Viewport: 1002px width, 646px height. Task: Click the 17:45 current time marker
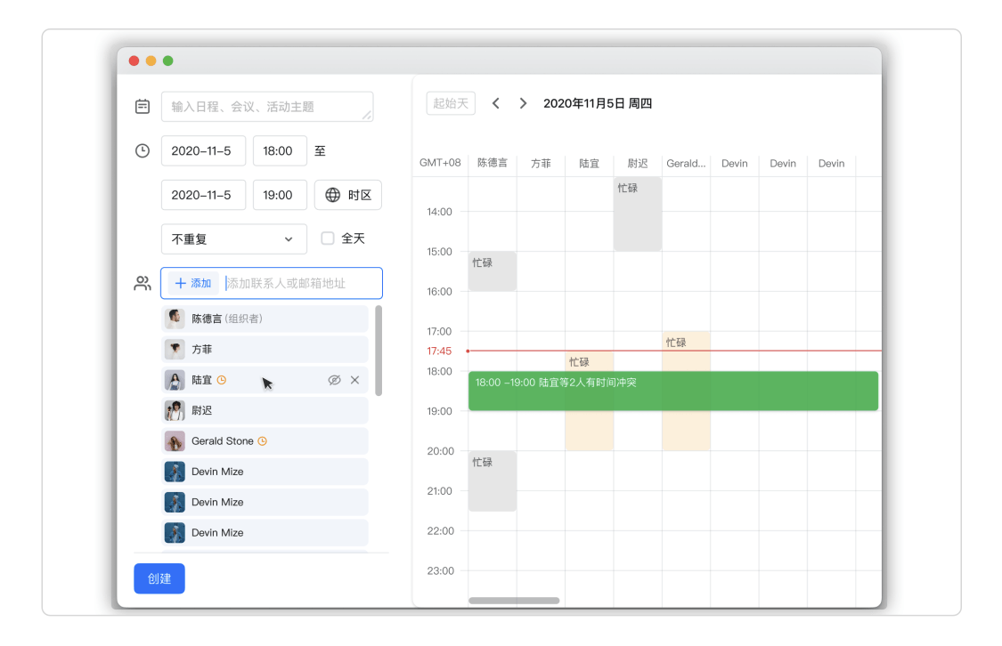[x=439, y=351]
